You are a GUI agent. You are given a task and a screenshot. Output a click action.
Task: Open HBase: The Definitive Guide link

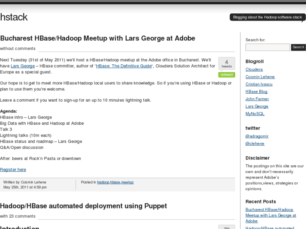click(124, 66)
